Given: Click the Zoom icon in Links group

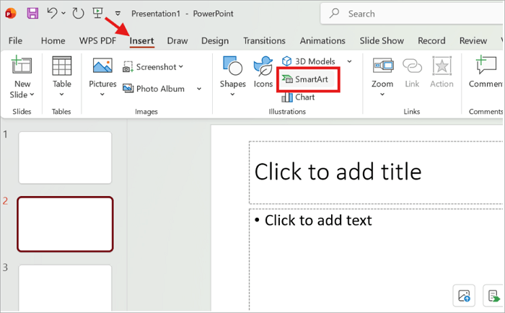Looking at the screenshot, I should [382, 66].
